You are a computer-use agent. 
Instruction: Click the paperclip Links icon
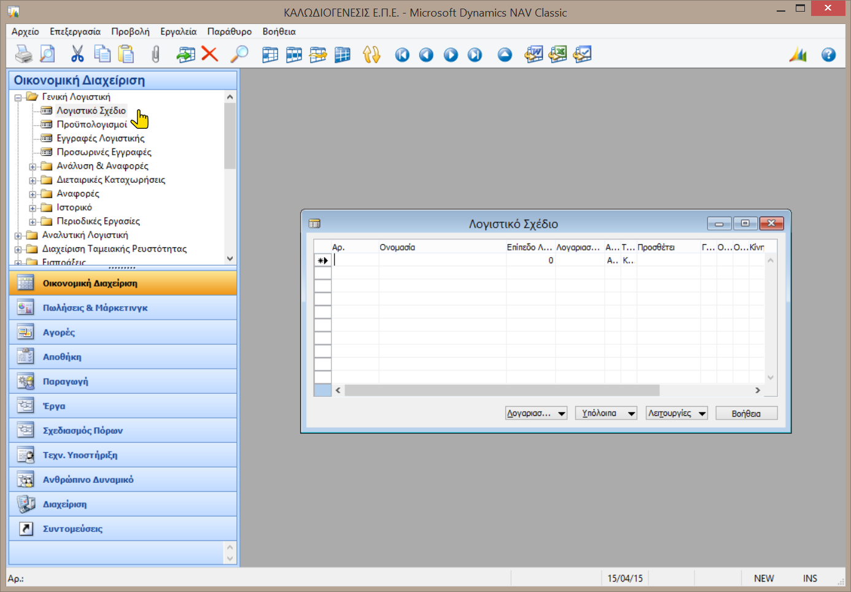155,55
